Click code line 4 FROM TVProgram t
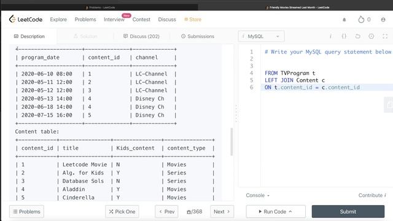Image resolution: width=393 pixels, height=221 pixels. tap(290, 73)
